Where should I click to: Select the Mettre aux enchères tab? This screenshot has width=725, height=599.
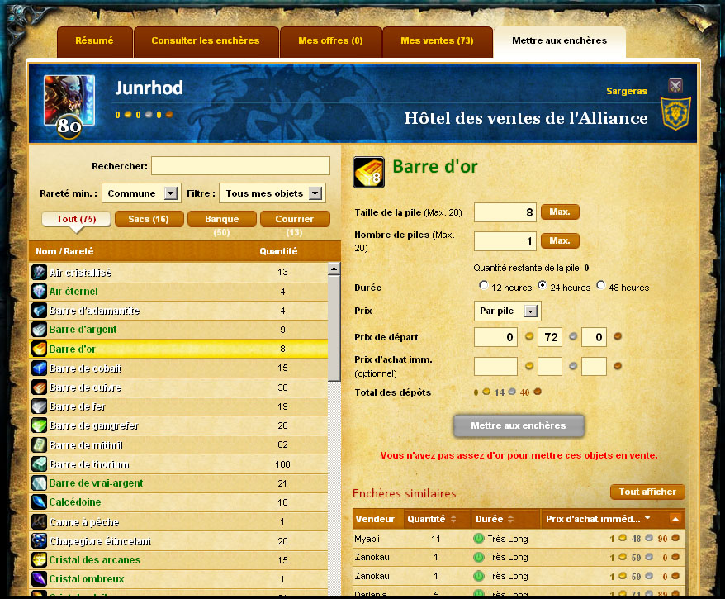560,41
